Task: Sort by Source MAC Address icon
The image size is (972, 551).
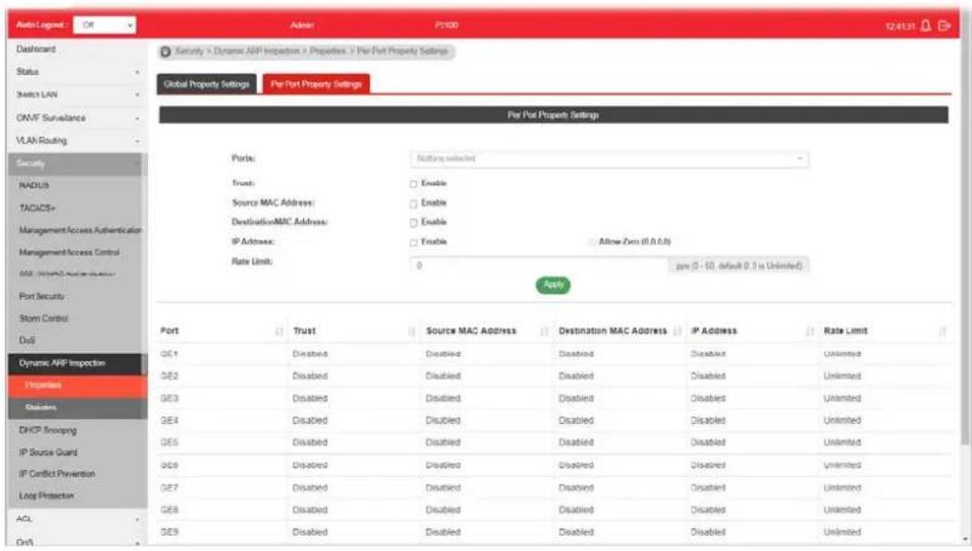Action: [544, 331]
